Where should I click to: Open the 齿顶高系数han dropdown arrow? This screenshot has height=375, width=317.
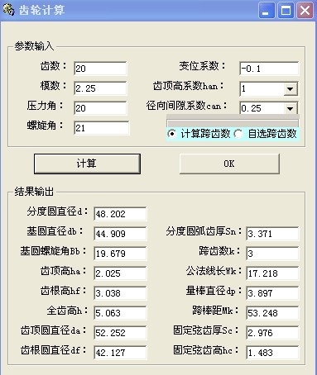[291, 88]
